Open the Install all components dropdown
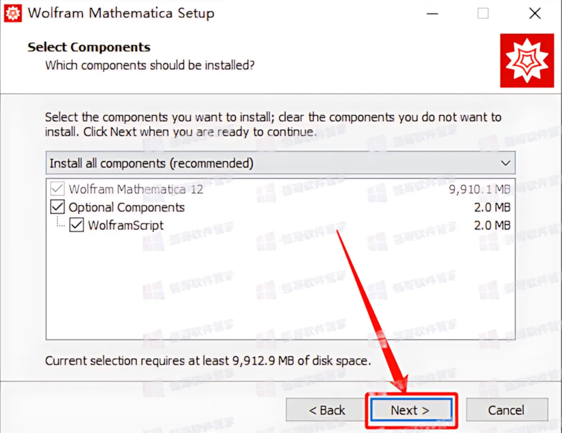 point(280,163)
